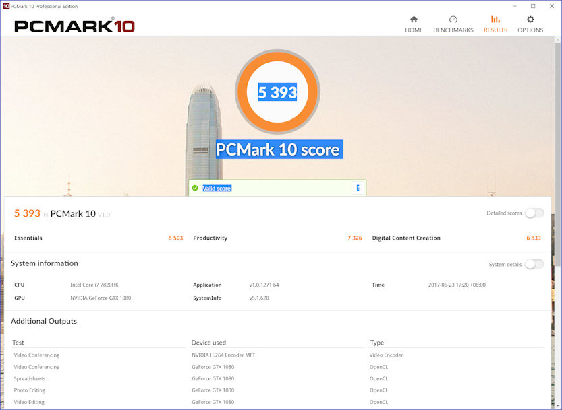Click the Additional Outputs heading

[x=44, y=321]
